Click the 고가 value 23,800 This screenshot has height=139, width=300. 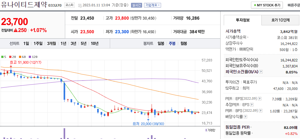pos(122,18)
